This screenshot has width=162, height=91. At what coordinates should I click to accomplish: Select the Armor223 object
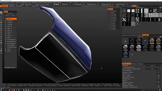tap(114, 11)
